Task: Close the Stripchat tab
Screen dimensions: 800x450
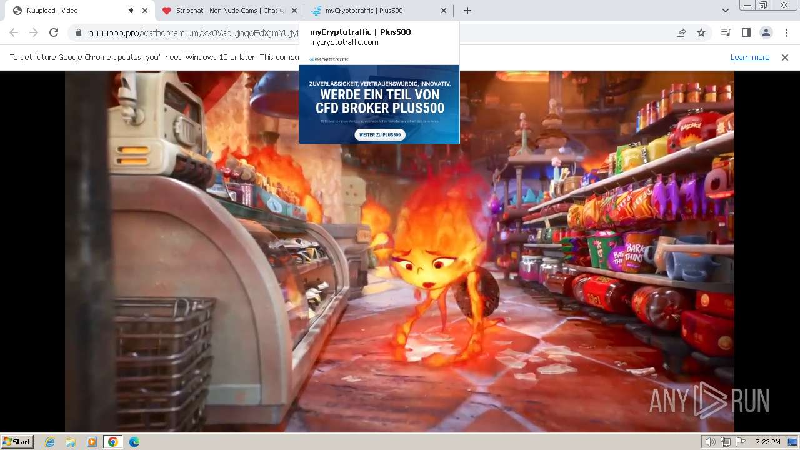Action: click(294, 11)
